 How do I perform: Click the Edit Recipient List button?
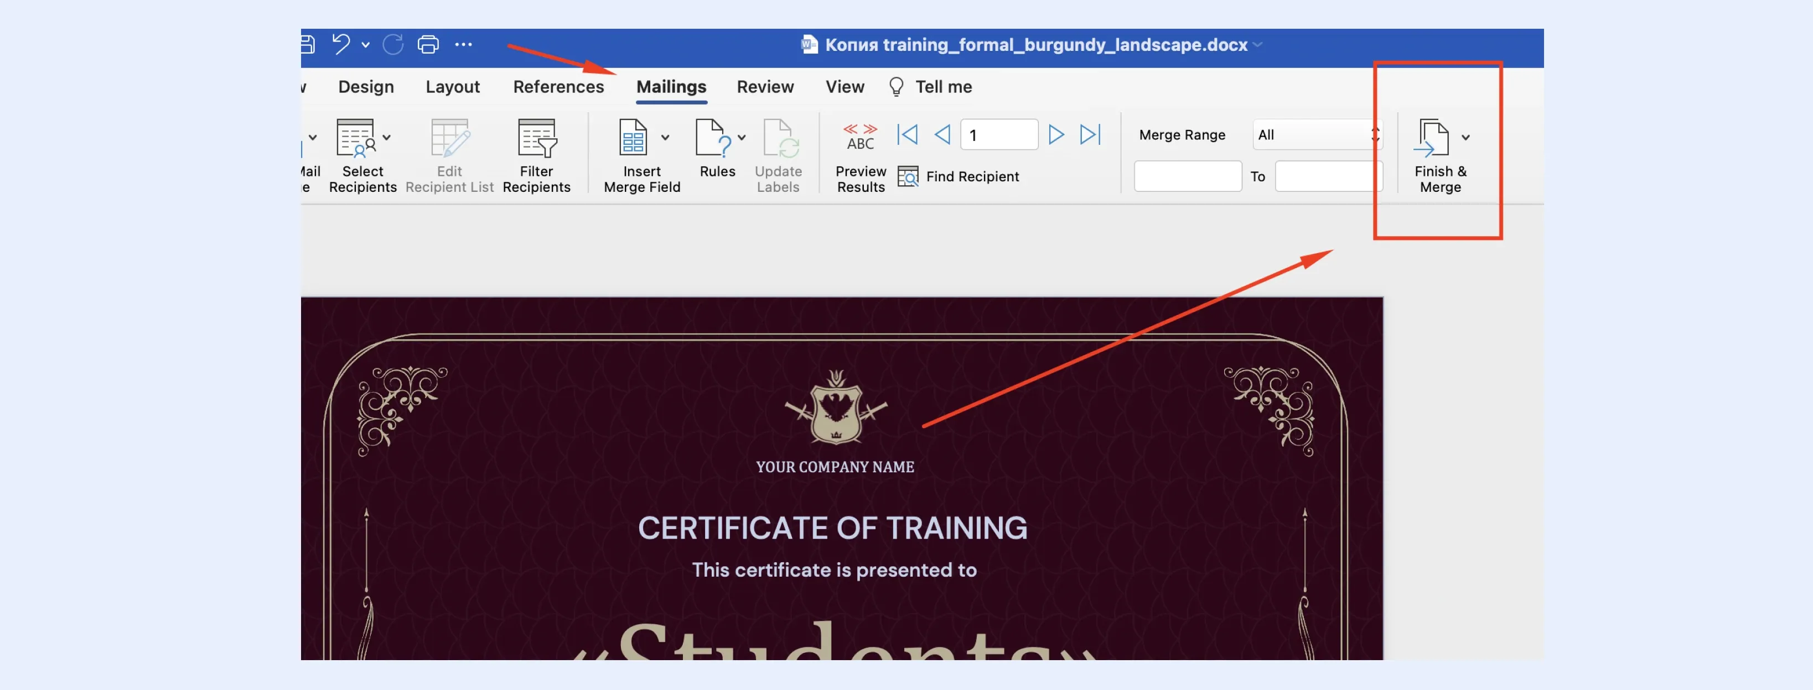point(449,156)
